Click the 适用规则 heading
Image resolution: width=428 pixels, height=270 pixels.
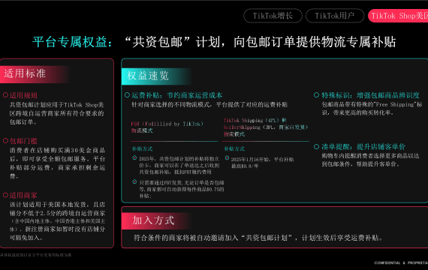tap(23, 95)
